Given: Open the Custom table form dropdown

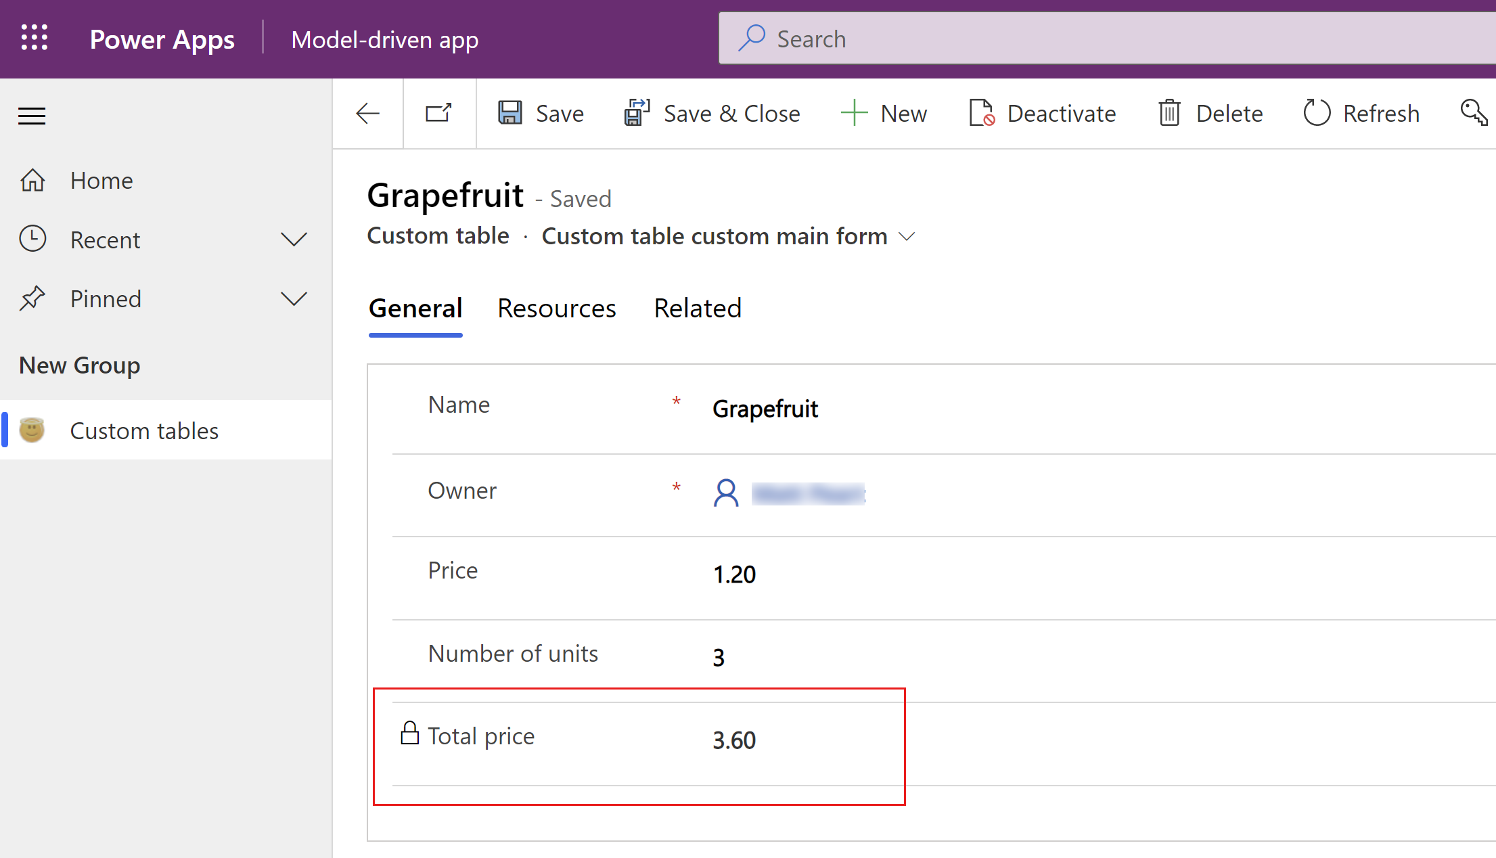Looking at the screenshot, I should [903, 236].
